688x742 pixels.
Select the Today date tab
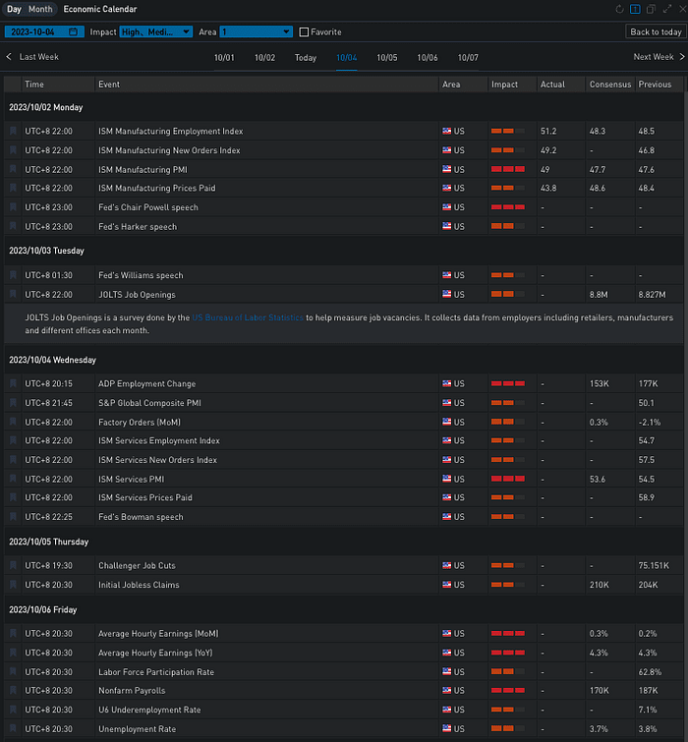point(306,58)
